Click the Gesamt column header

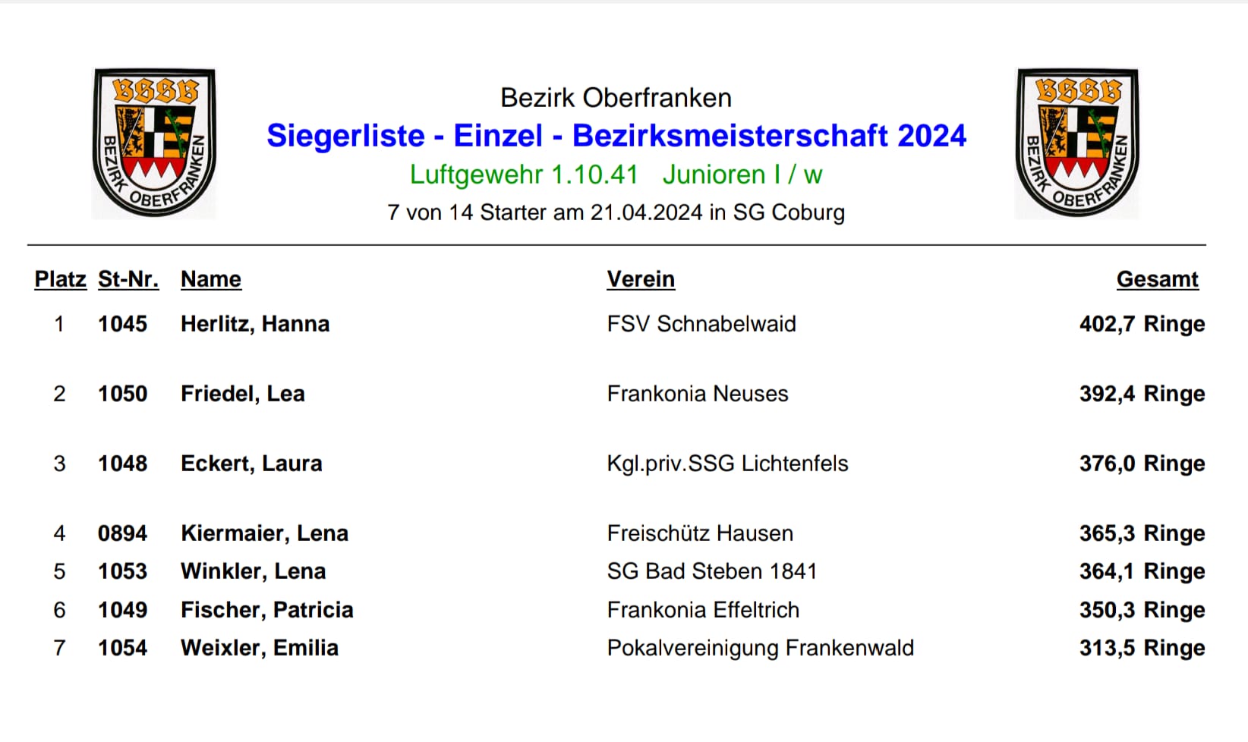click(1158, 279)
